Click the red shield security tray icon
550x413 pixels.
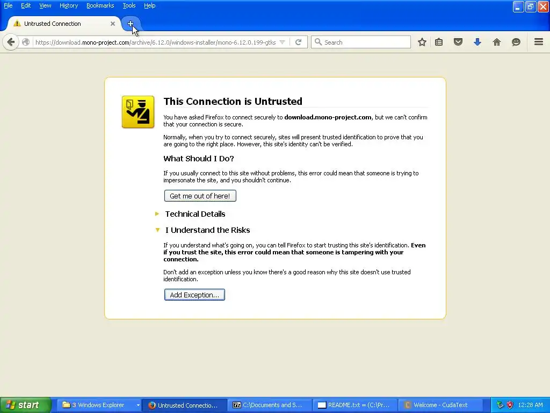coord(510,405)
